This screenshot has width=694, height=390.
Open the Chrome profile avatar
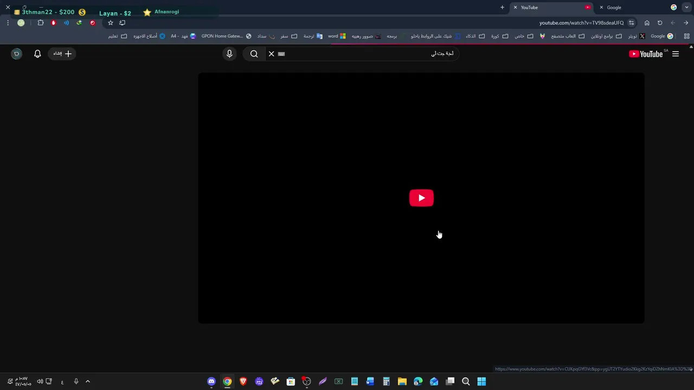[x=21, y=23]
